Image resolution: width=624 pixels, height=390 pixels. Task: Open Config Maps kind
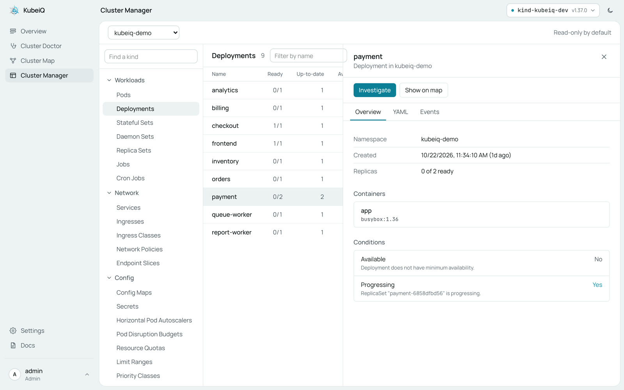pyautogui.click(x=151, y=292)
